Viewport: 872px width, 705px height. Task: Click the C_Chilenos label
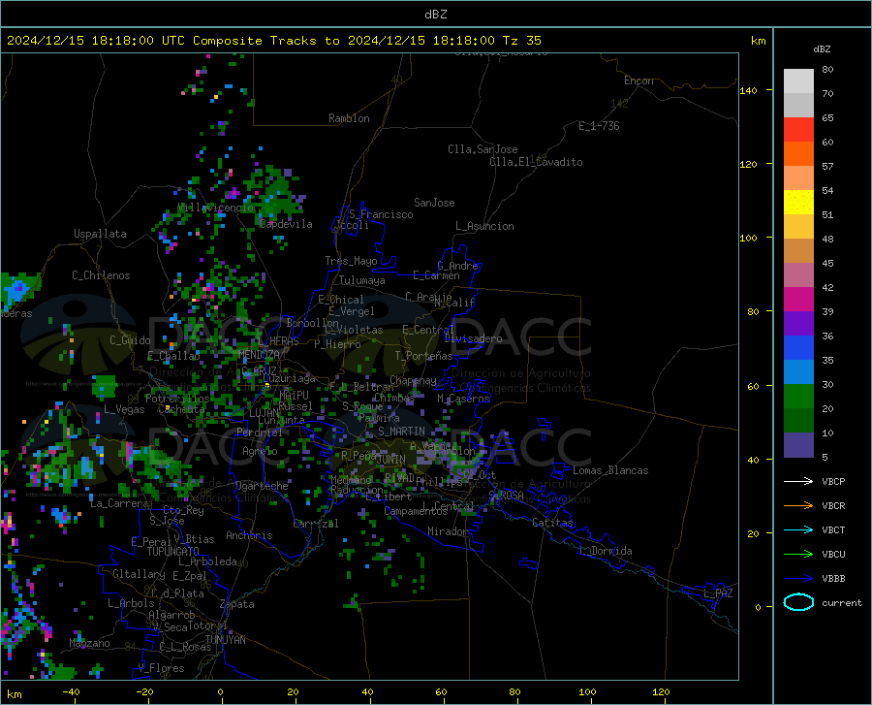tap(101, 275)
